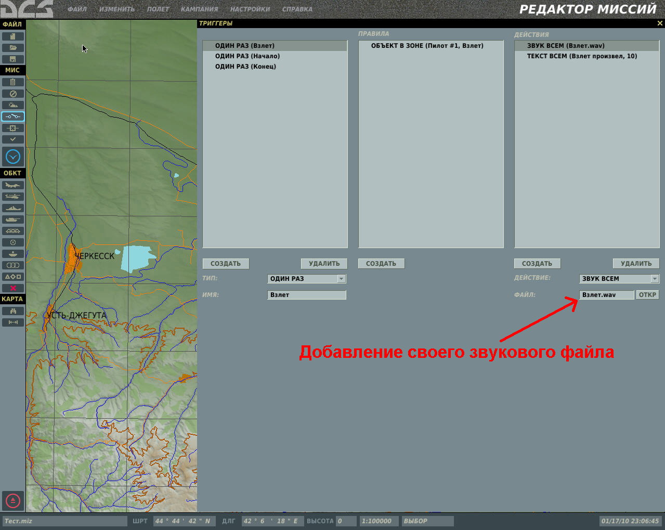
Task: Select action ЗВУК ВСЕМ (Взлет.wav)
Action: 587,46
